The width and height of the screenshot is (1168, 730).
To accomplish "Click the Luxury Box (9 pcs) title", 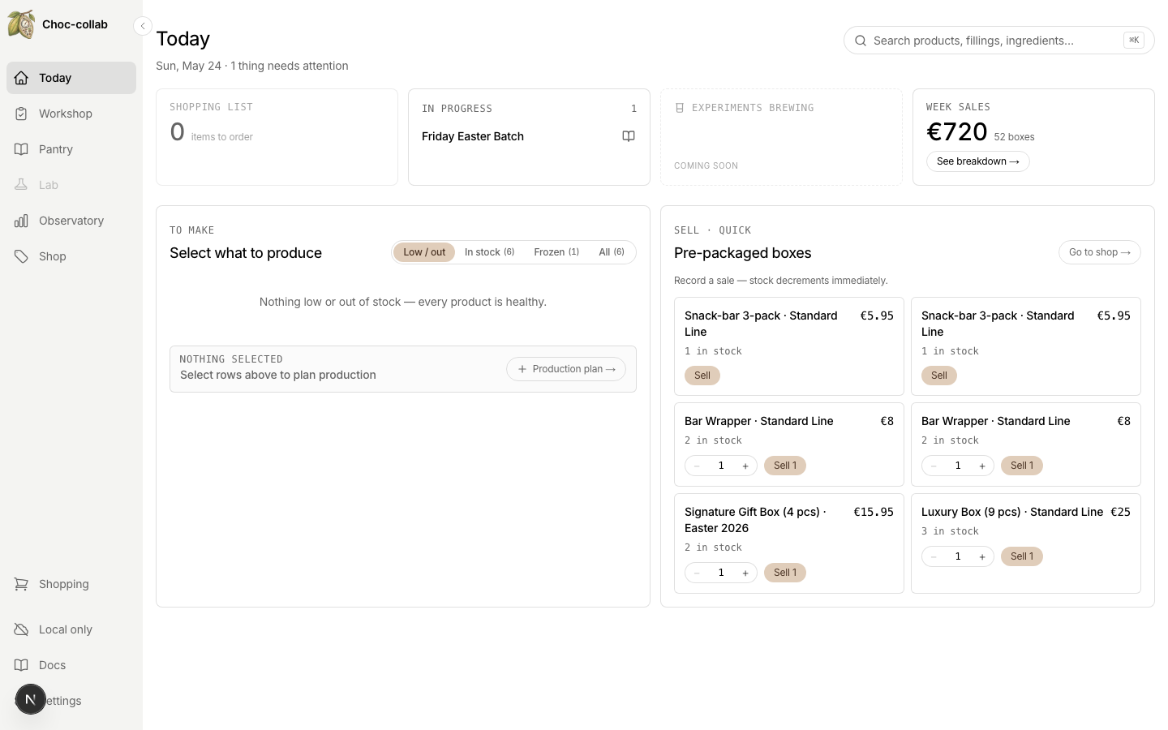I will coord(1012,512).
